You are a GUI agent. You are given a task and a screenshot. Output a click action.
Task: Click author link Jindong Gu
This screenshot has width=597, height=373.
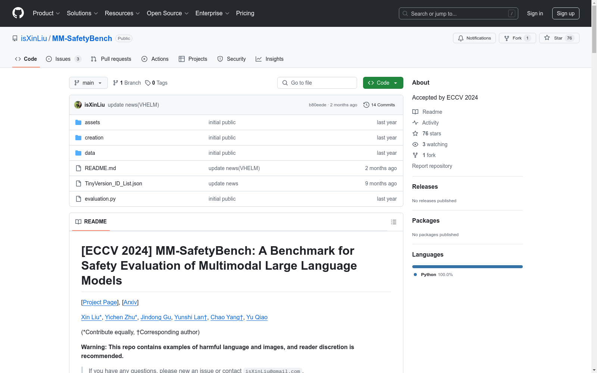[x=156, y=317]
